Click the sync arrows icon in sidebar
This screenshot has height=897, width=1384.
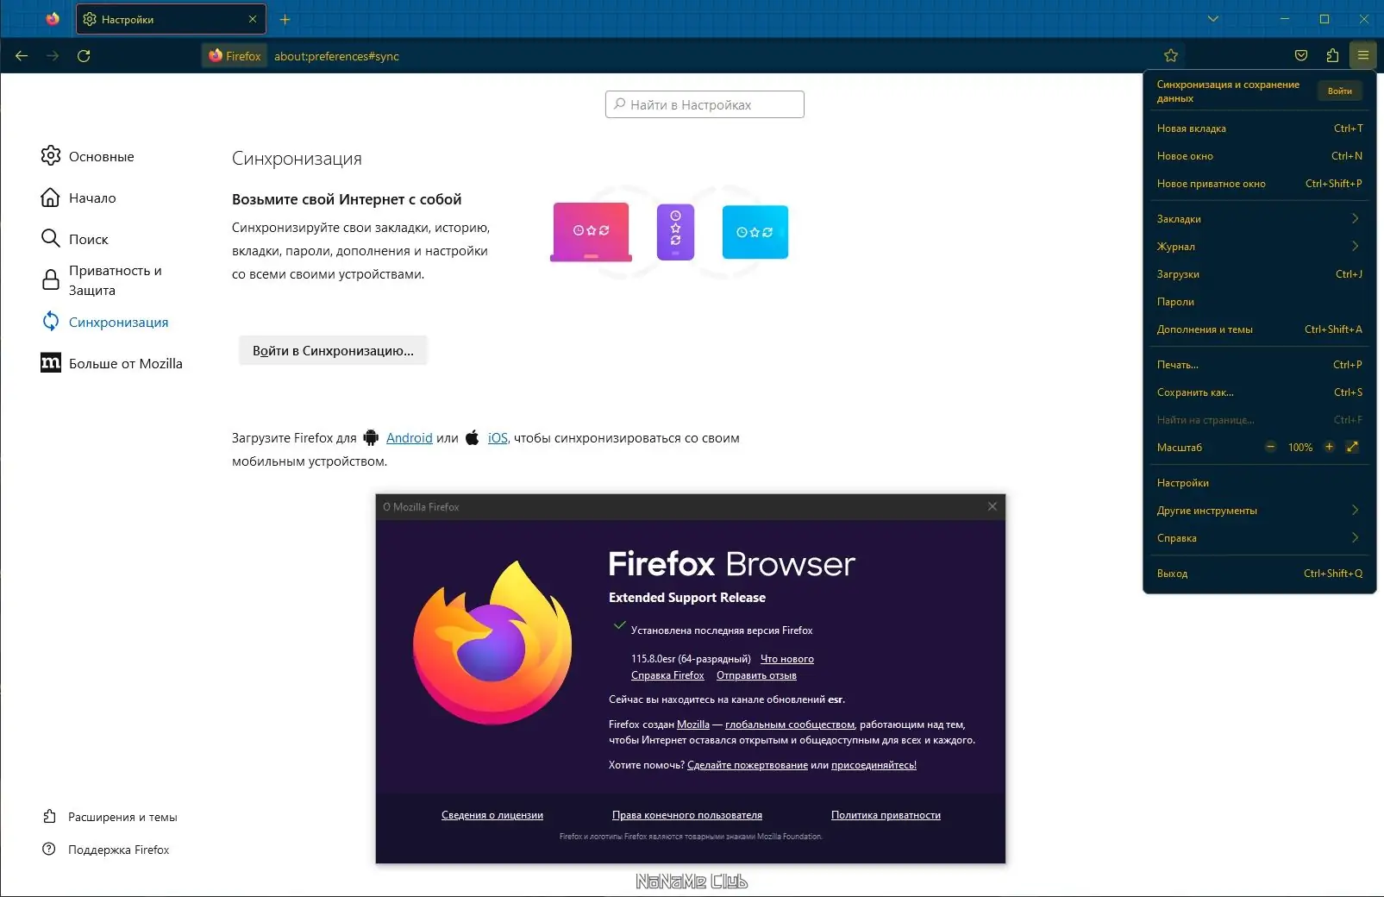tap(51, 322)
